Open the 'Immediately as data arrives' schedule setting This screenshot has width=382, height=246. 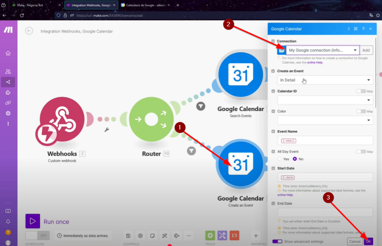83,236
